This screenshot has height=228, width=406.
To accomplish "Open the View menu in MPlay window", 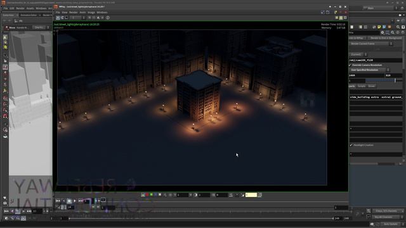I will pyautogui.click(x=65, y=13).
